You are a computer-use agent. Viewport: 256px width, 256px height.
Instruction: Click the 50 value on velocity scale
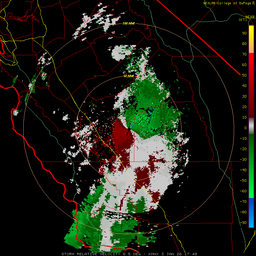click(x=244, y=75)
